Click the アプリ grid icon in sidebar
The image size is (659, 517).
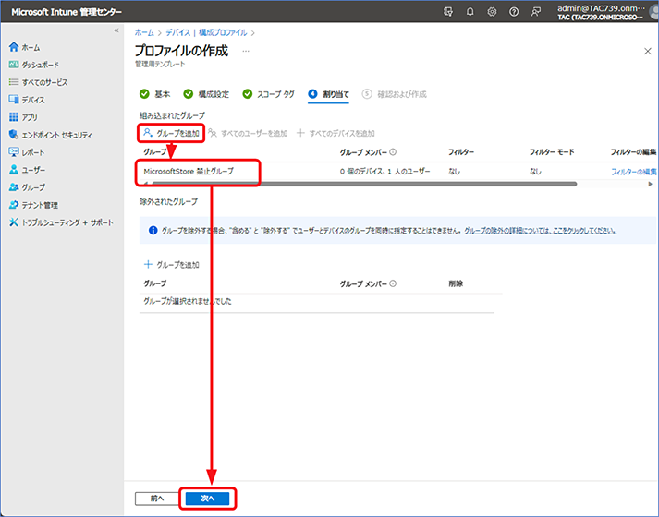coord(14,116)
